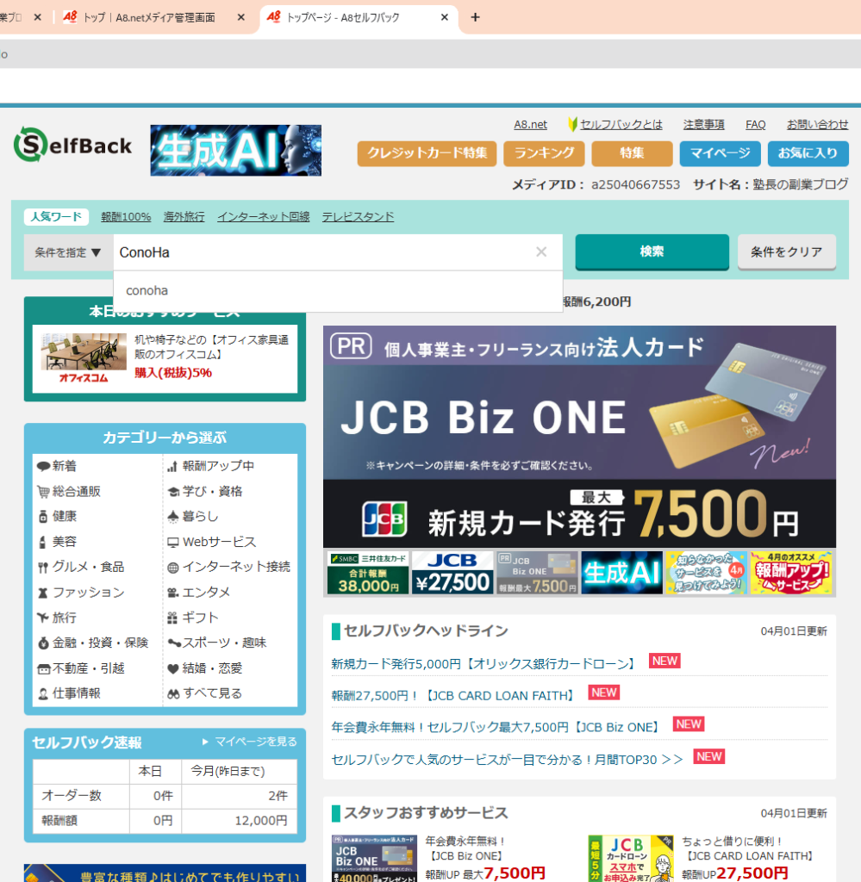Open the 総合通販 shopping category
The image size is (861, 882).
click(x=69, y=491)
